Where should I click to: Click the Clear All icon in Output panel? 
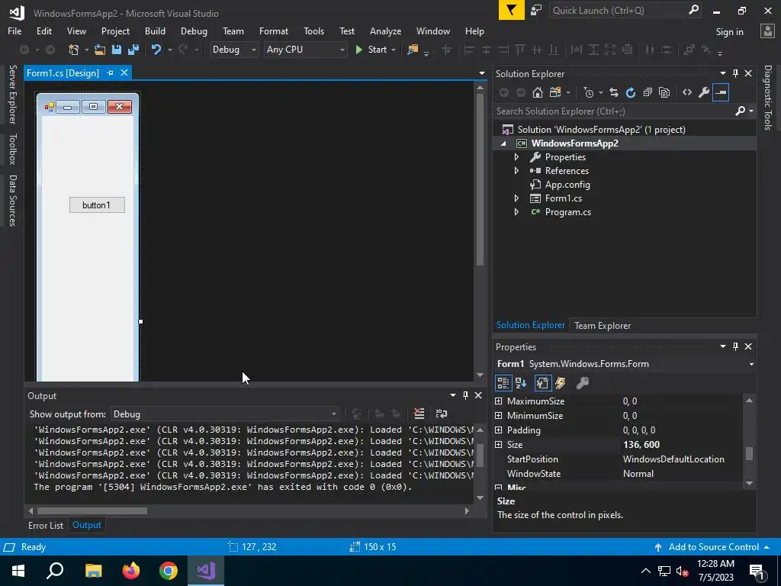[x=419, y=414]
